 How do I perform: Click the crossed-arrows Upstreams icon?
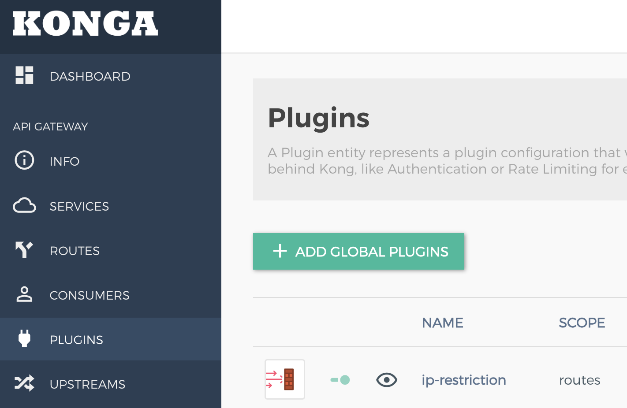click(x=24, y=383)
